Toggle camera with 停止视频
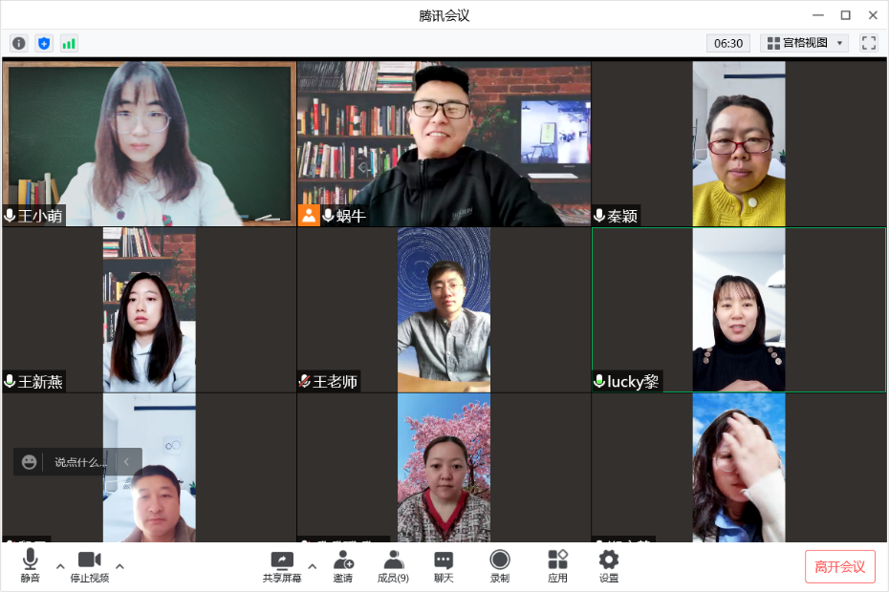Image resolution: width=889 pixels, height=592 pixels. tap(89, 565)
